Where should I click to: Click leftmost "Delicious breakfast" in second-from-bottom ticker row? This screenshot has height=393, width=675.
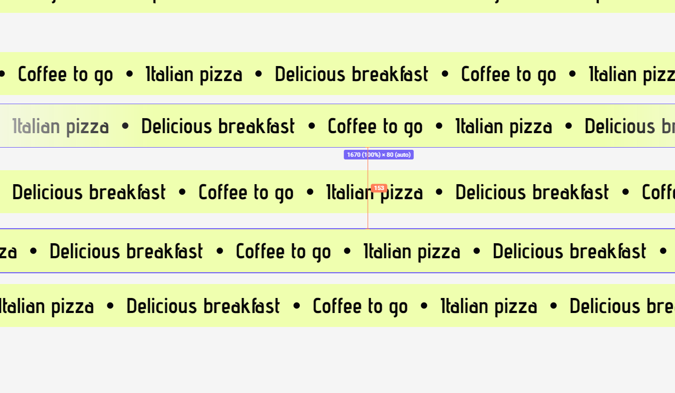(126, 251)
